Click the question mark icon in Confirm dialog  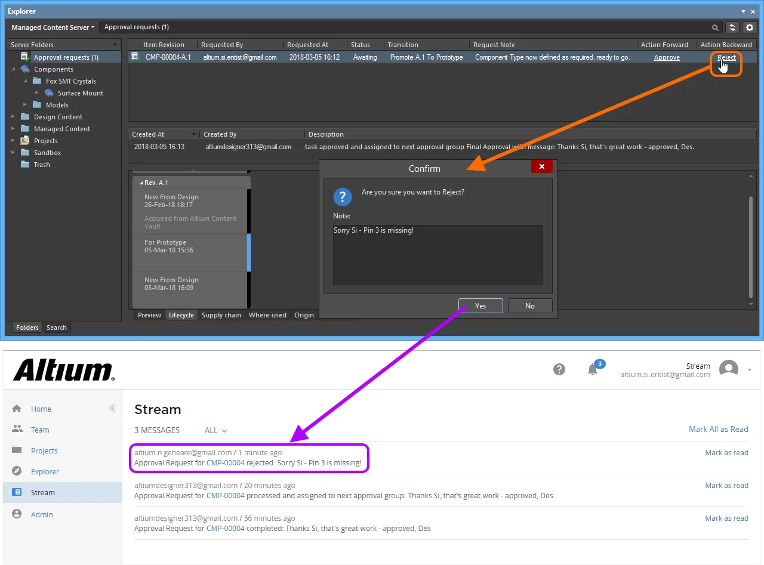point(342,196)
